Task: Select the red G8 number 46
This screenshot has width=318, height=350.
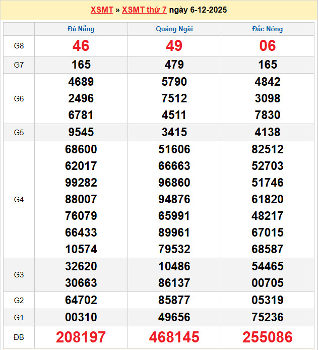Action: click(81, 46)
